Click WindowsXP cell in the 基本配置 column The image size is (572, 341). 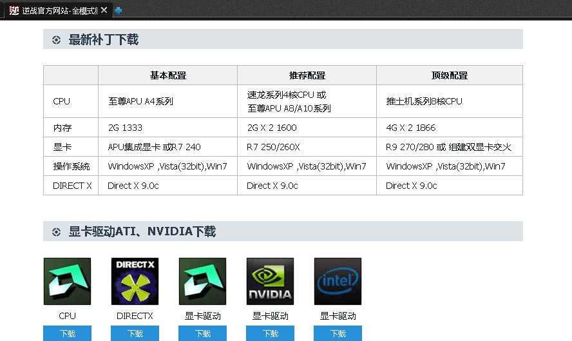pos(167,166)
